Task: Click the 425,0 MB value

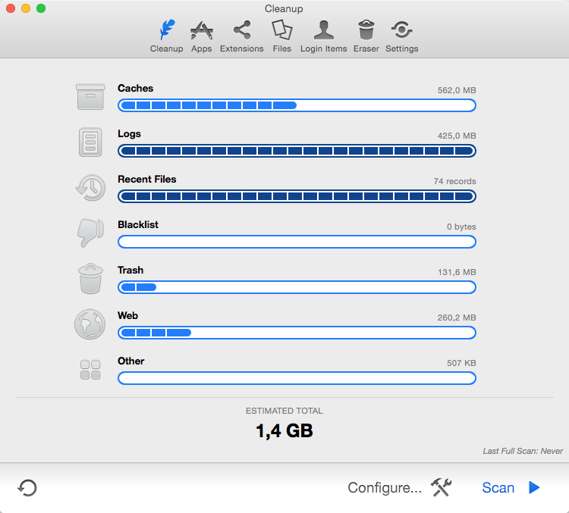Action: click(457, 136)
